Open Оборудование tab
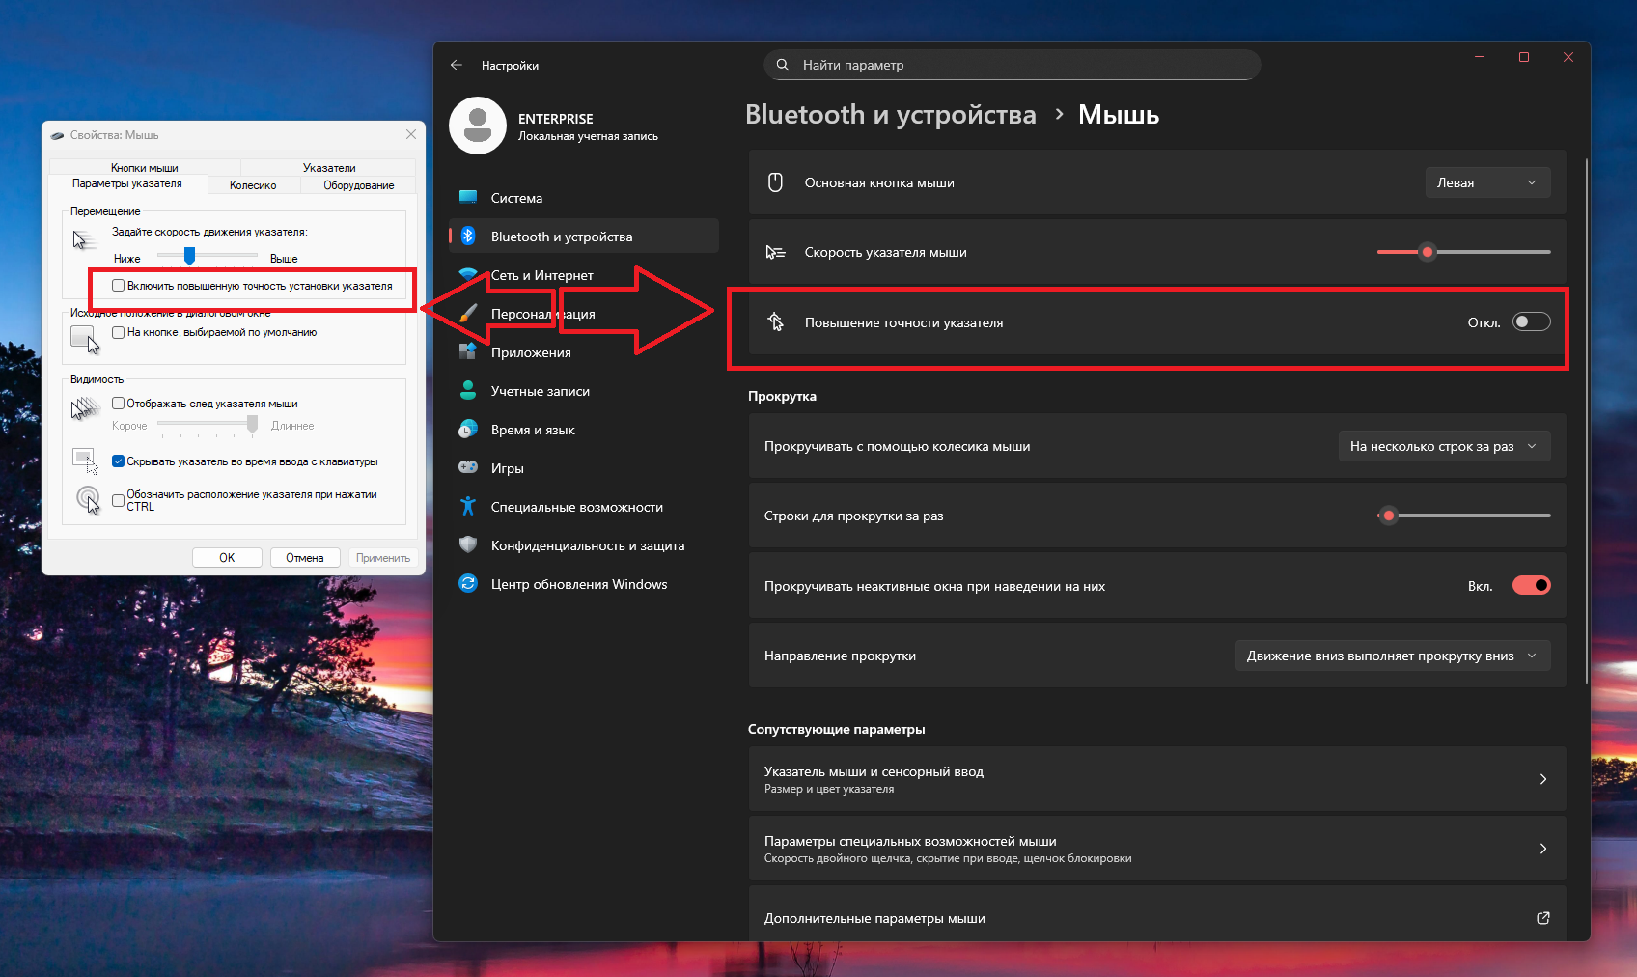 [359, 185]
